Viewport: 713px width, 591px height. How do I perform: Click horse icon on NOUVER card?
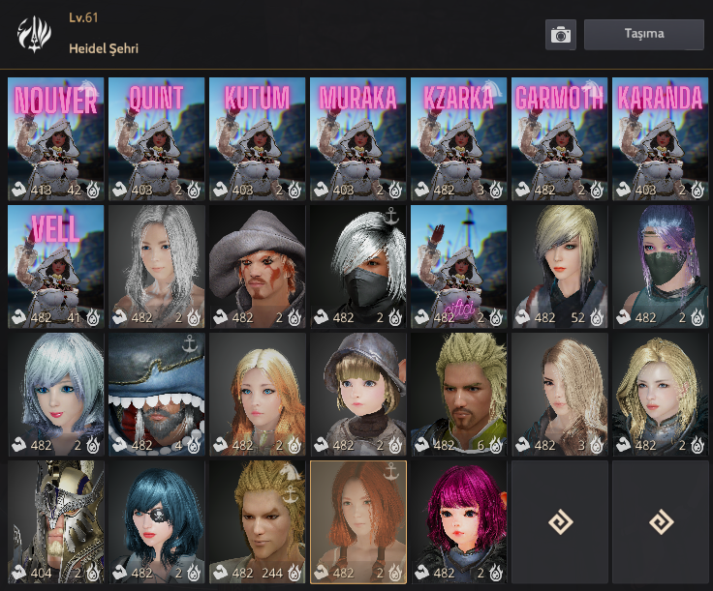[89, 87]
